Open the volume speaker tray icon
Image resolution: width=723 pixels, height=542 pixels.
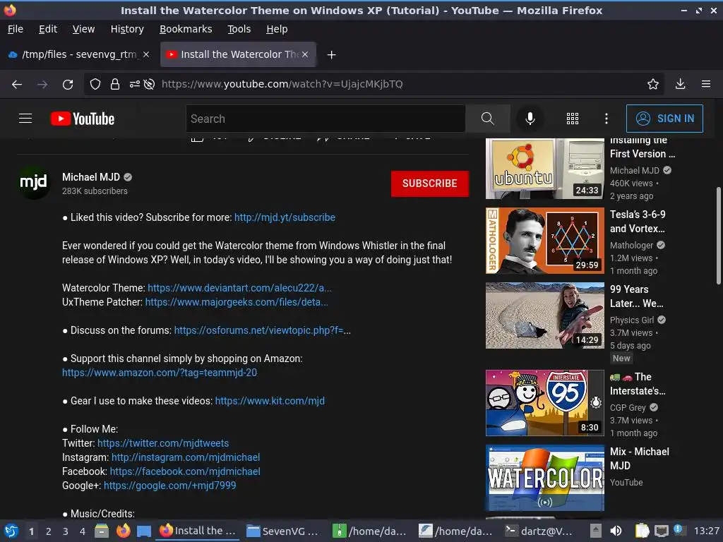pos(616,531)
